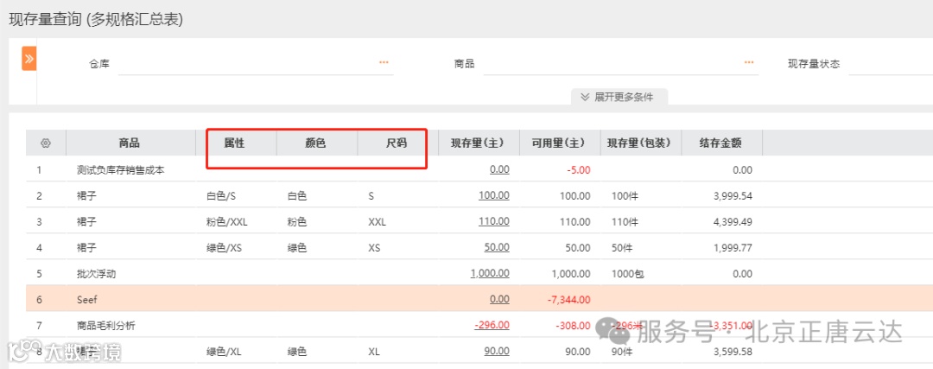
Task: Click the 110件 package quantity cell
Action: (625, 222)
